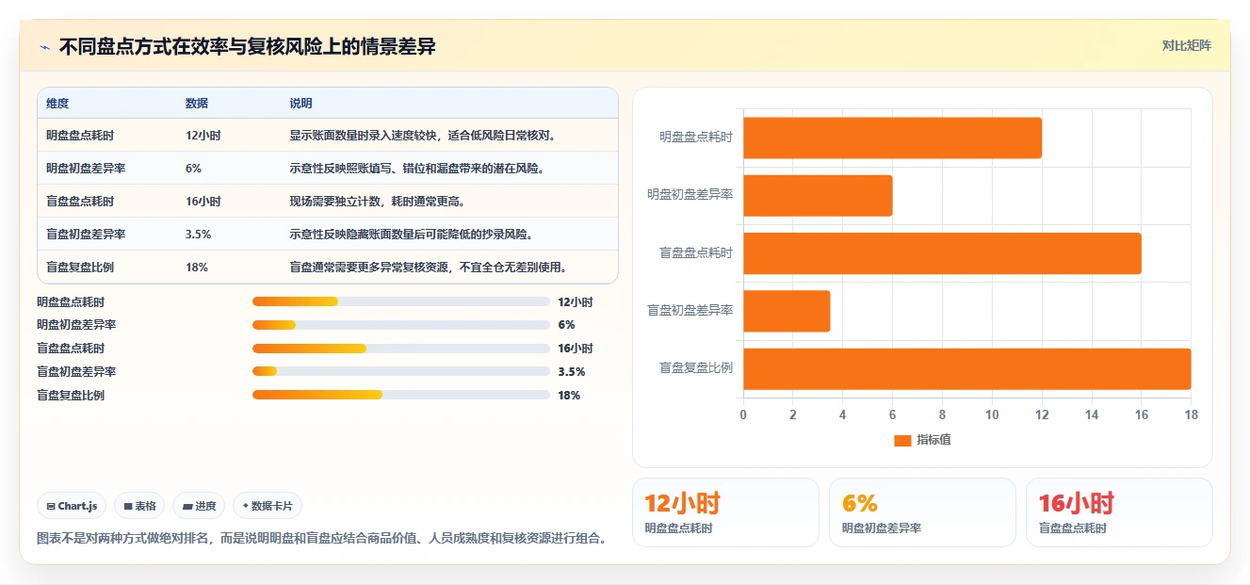Click the 数据 column header

pos(197,104)
